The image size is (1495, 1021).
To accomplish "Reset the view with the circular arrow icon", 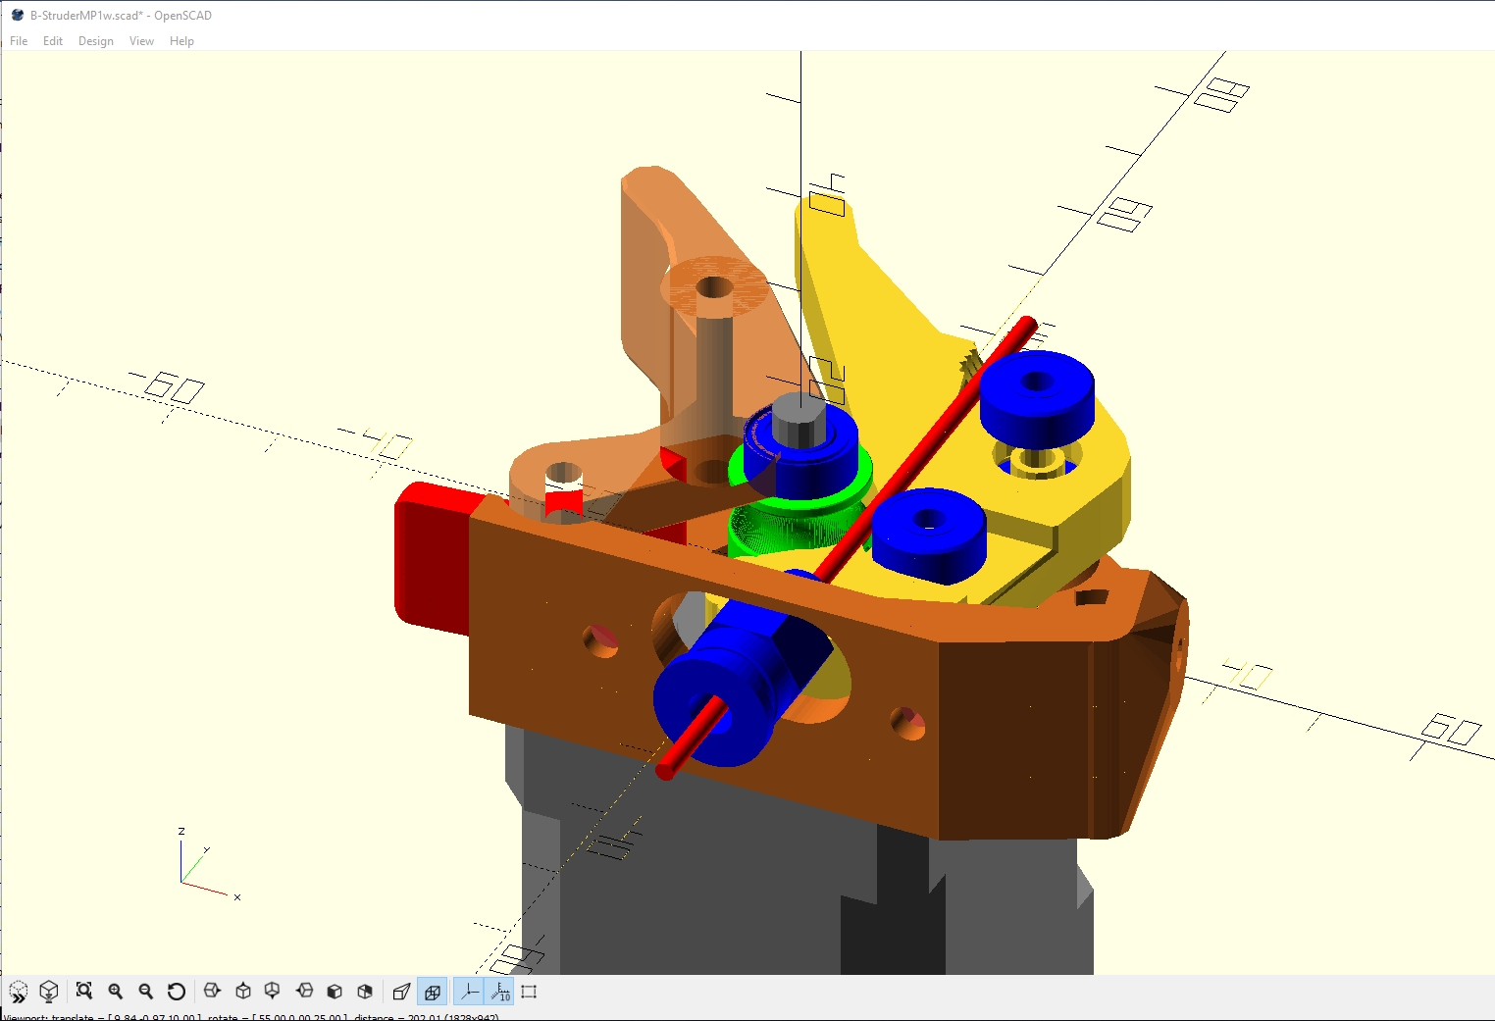I will (x=177, y=992).
